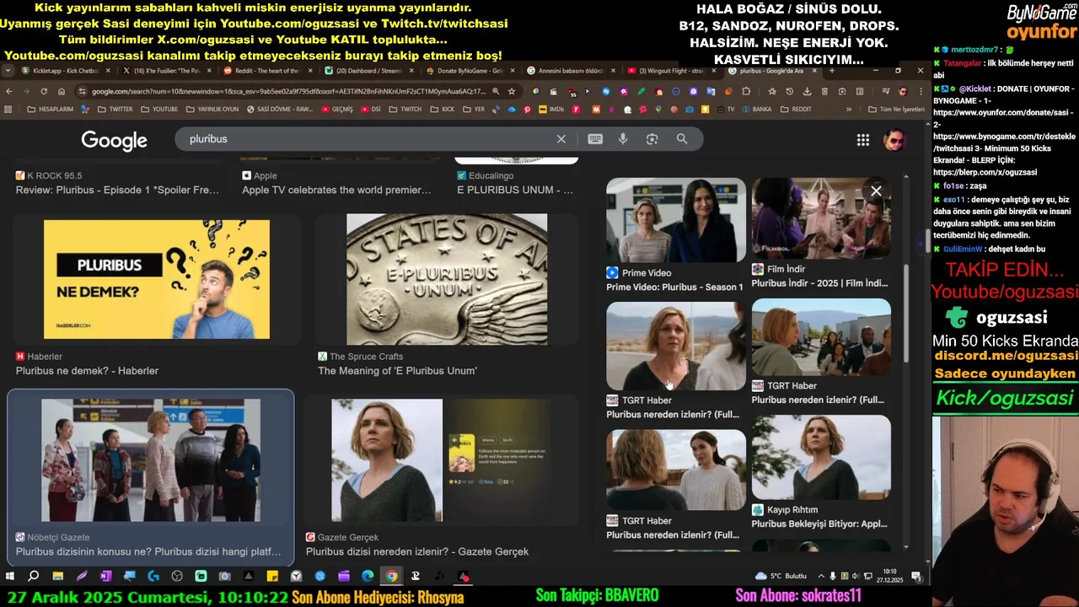Open Google account profile avatar
This screenshot has width=1079, height=607.
pos(894,140)
